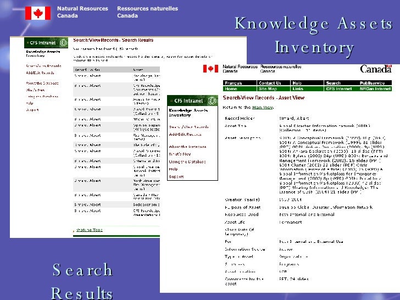Open What's New in Search Results window sidebar
400x300 pixels.
(35, 90)
